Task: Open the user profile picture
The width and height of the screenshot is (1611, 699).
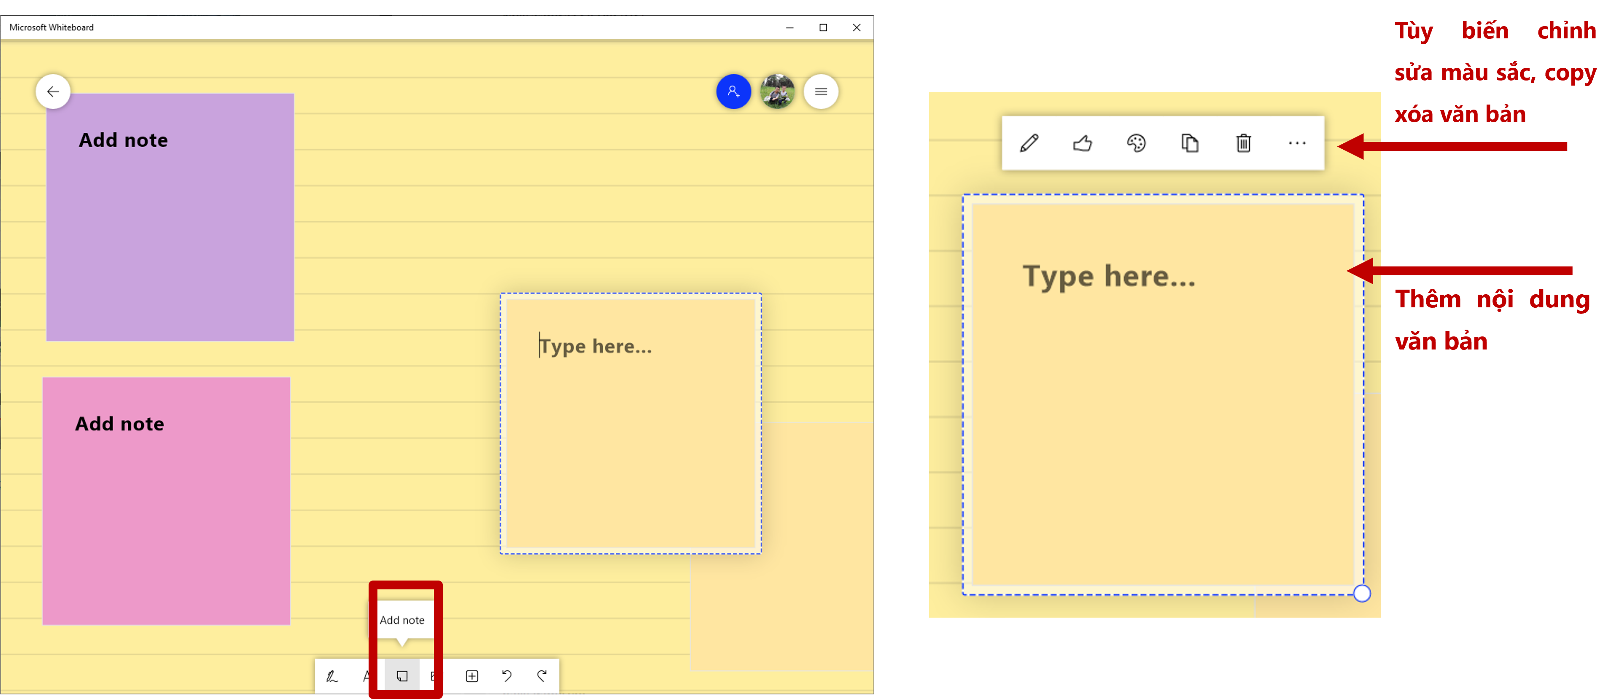Action: click(777, 92)
